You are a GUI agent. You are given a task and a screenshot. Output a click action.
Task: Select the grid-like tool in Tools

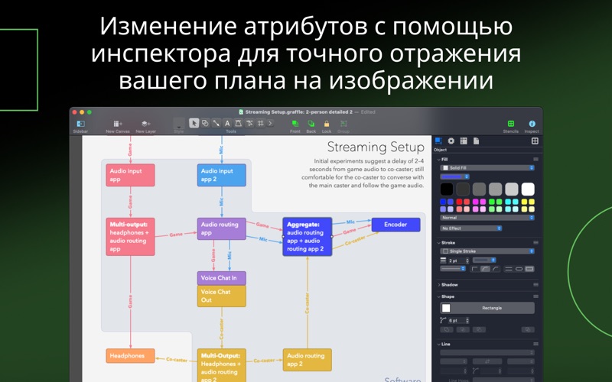260,123
